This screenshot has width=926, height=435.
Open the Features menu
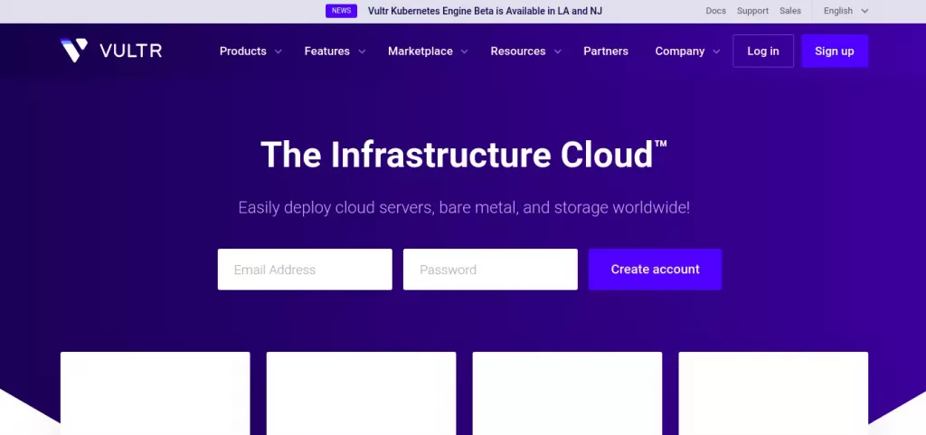(x=327, y=52)
